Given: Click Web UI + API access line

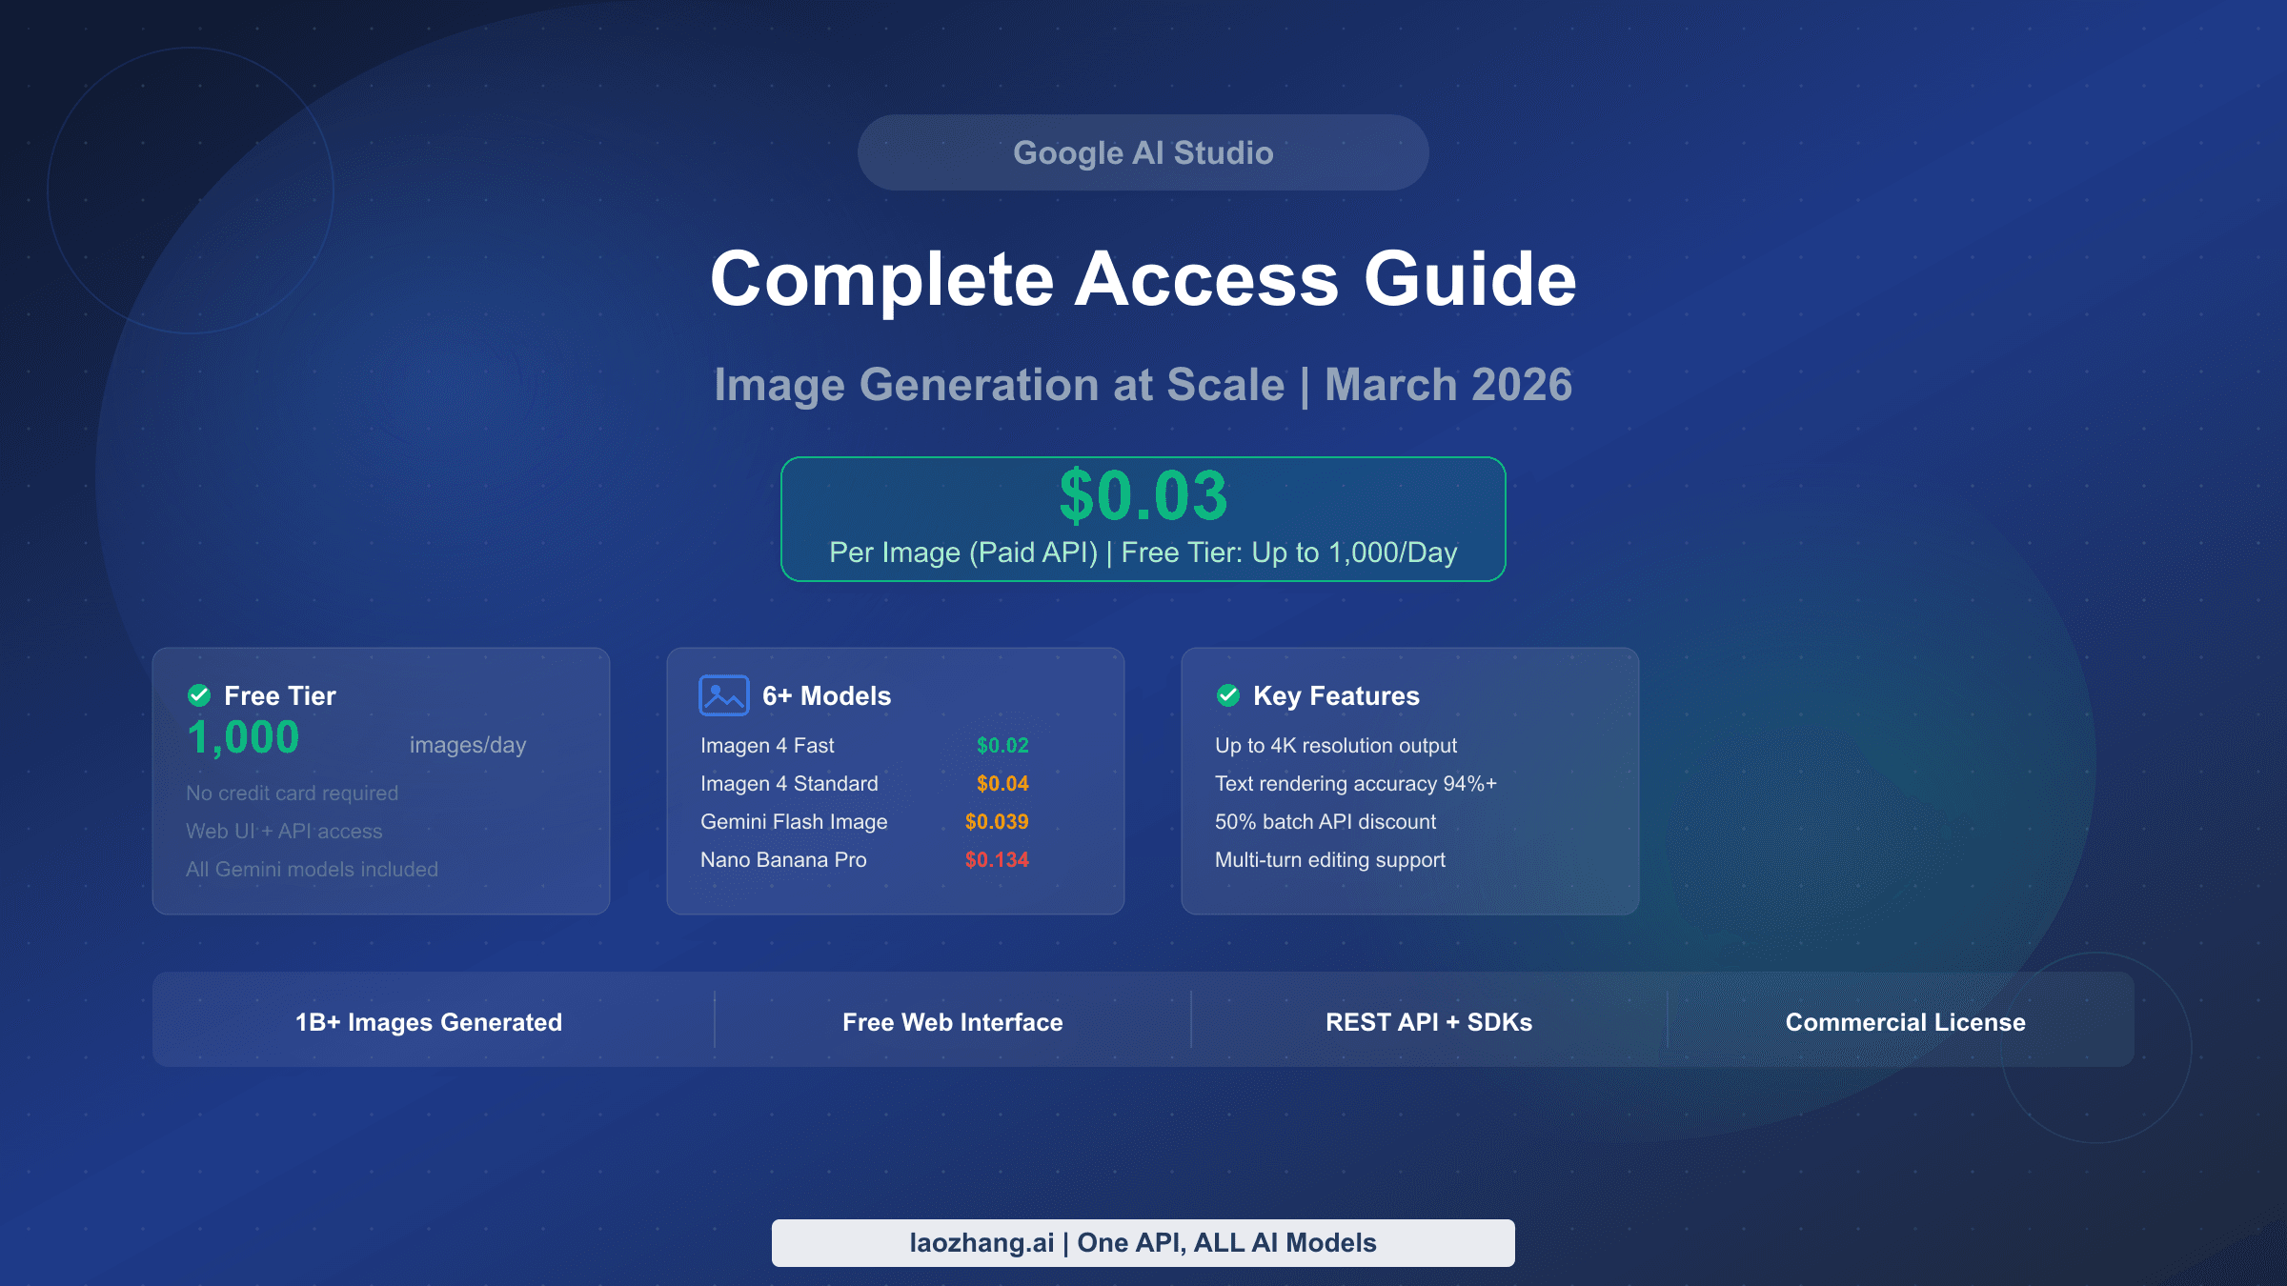Looking at the screenshot, I should point(284,831).
